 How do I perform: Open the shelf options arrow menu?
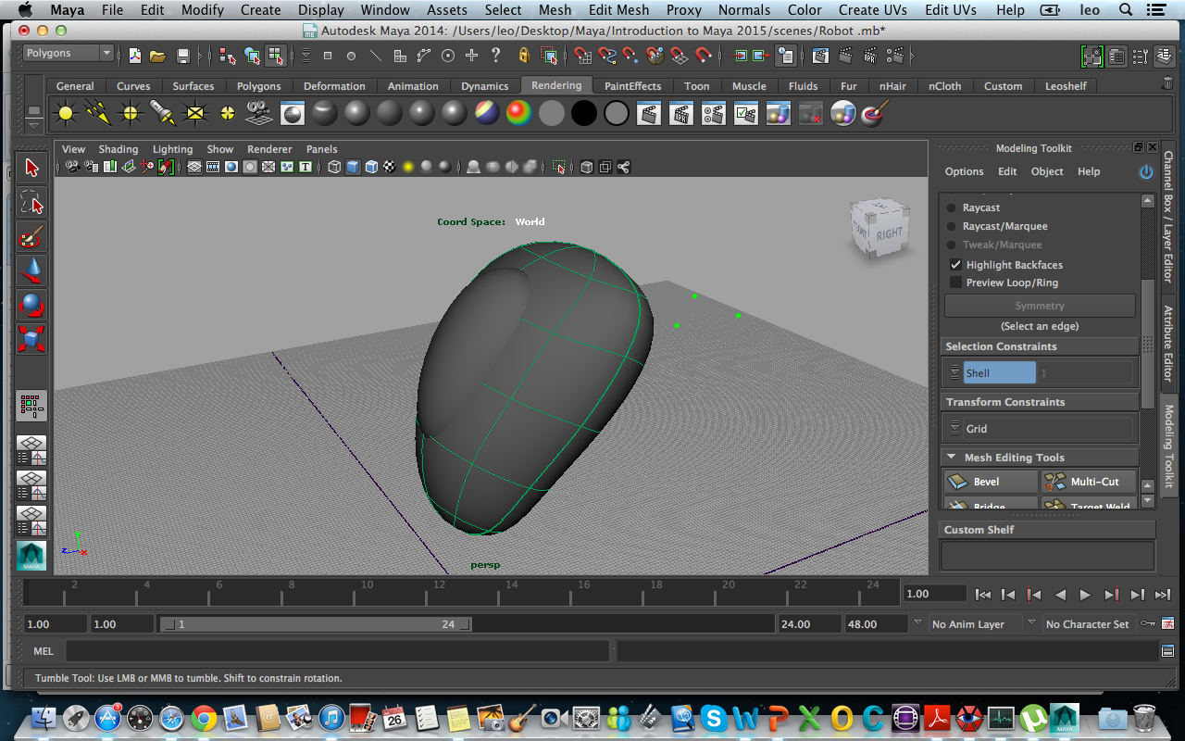34,124
